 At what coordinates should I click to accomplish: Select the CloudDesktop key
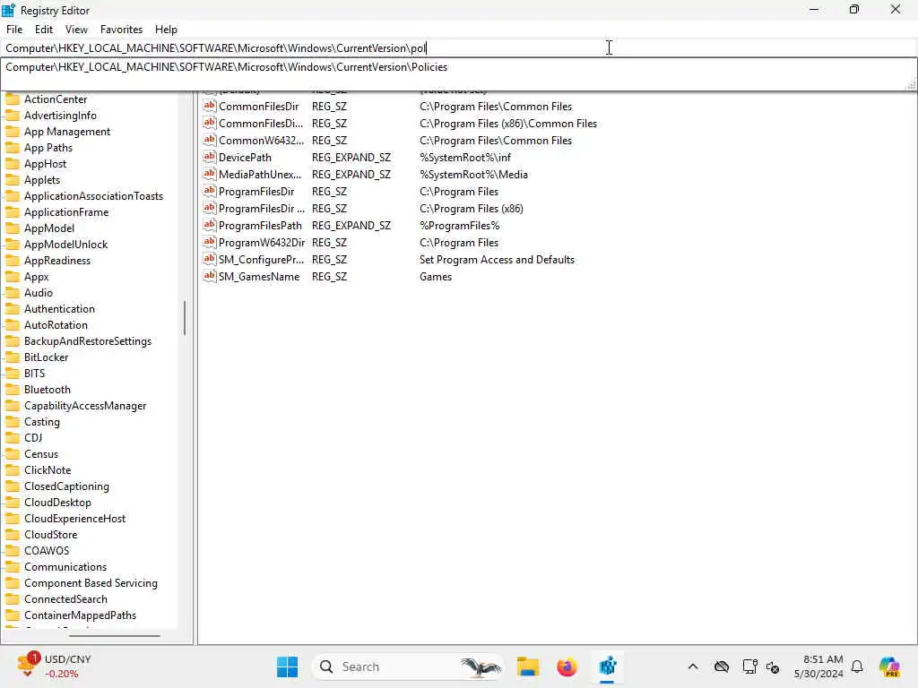coord(57,503)
